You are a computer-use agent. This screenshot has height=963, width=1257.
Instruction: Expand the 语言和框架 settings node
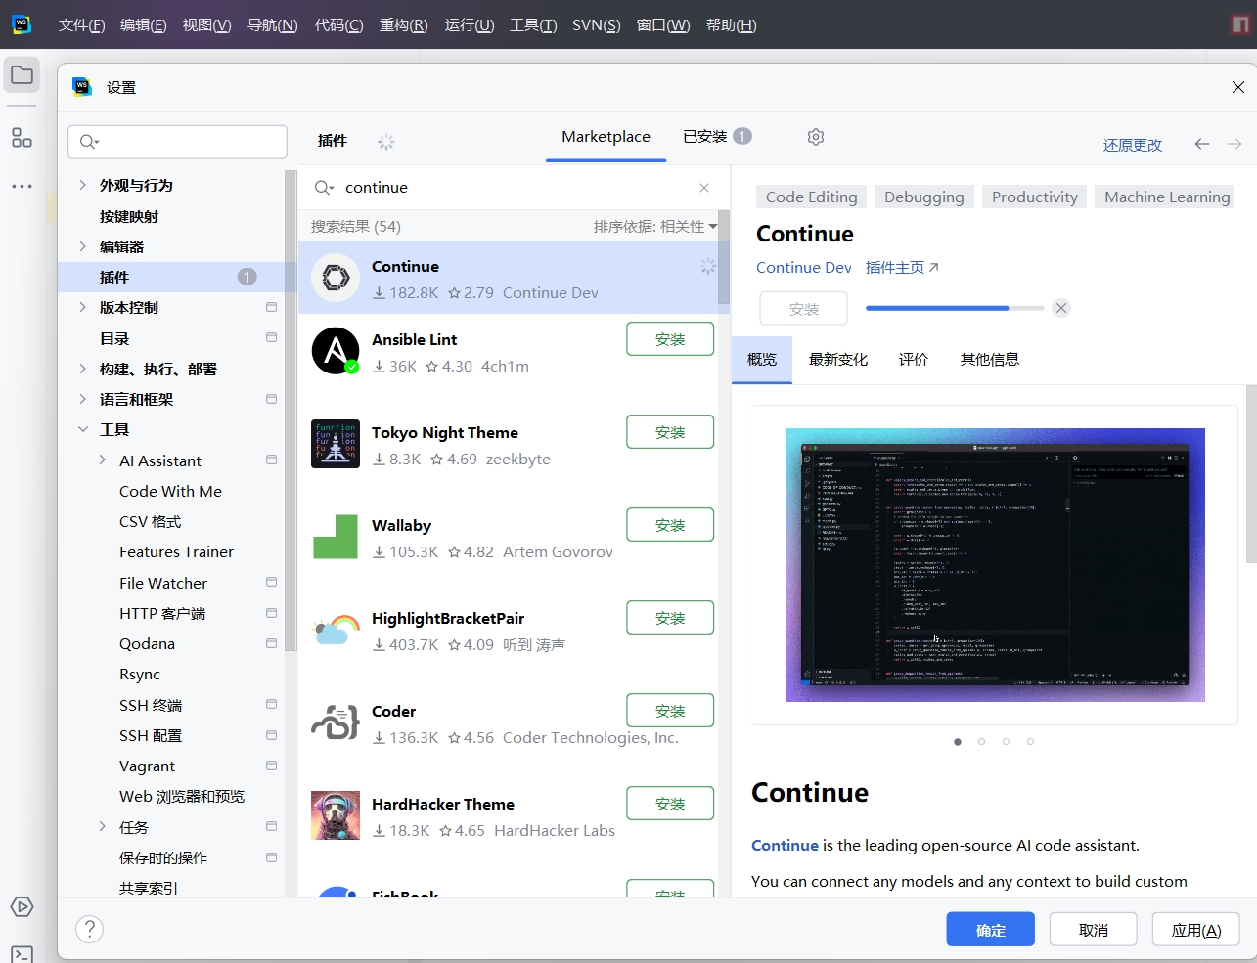(83, 399)
